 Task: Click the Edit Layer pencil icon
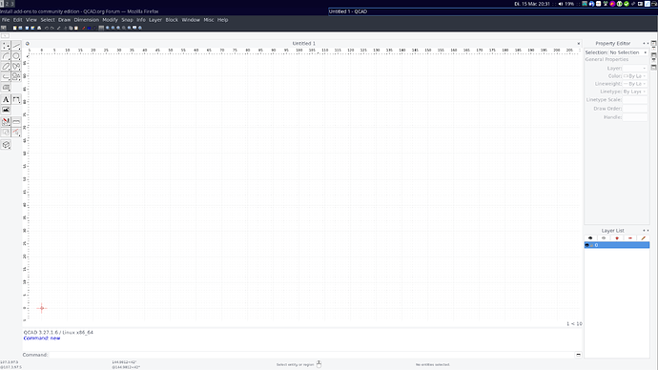tap(643, 237)
